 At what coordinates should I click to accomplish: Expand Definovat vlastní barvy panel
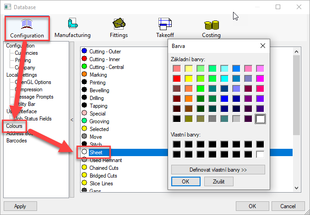pos(218,170)
